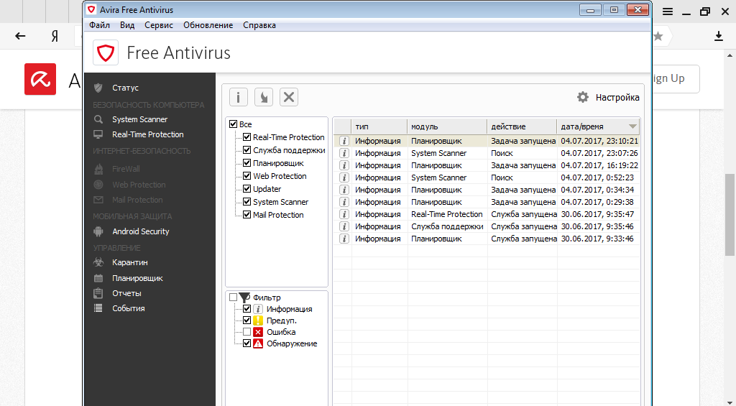The height and width of the screenshot is (406, 736).
Task: Uncheck the Обнаружение filter checkbox
Action: (x=247, y=343)
